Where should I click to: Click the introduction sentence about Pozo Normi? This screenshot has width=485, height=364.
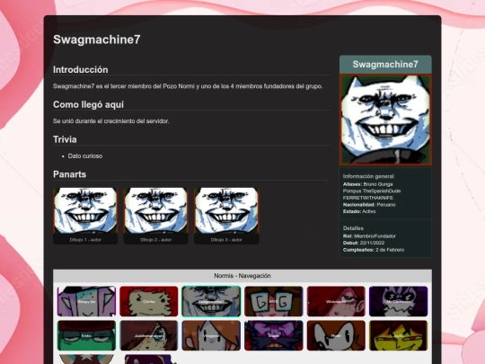188,86
